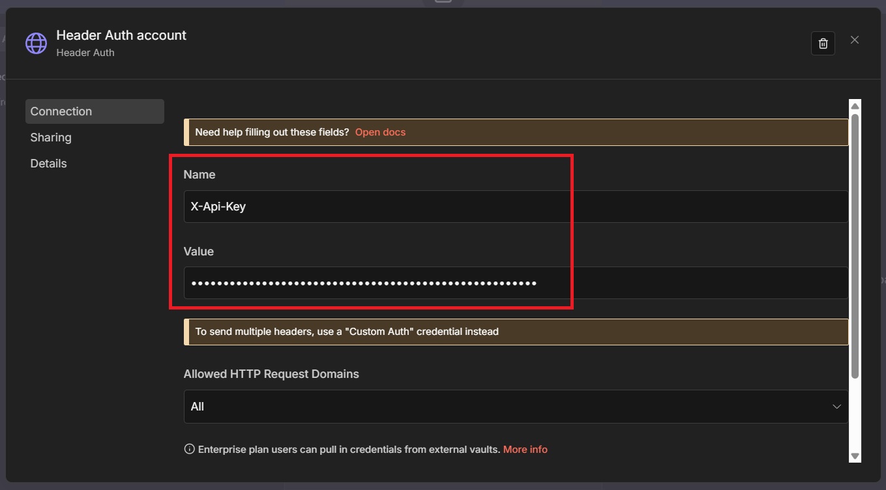The width and height of the screenshot is (886, 490).
Task: Click the globe credential type icon
Action: coord(36,44)
